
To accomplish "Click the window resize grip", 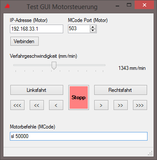I will click(150, 154).
